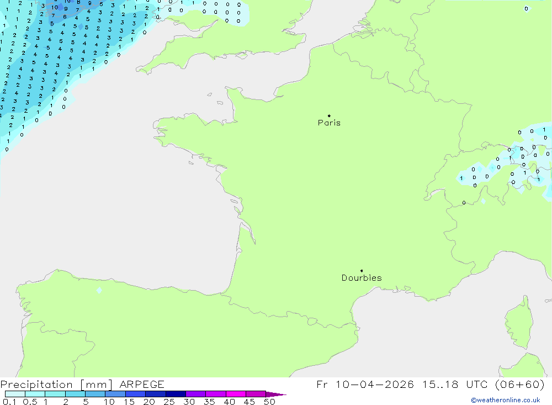Click the legend scale value 25
Viewport: 552px width, 405px height.
(169, 402)
